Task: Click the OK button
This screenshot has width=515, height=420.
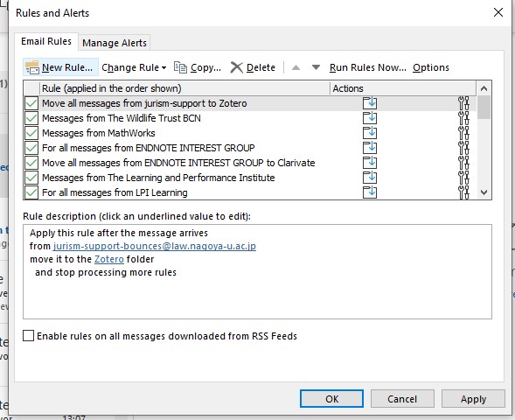Action: point(331,399)
